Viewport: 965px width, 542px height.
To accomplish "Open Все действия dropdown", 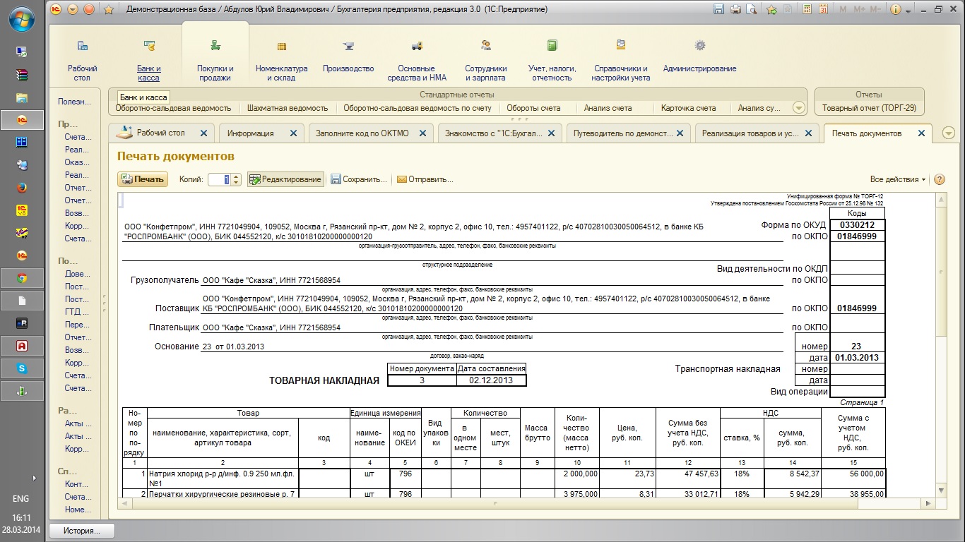I will tap(898, 179).
